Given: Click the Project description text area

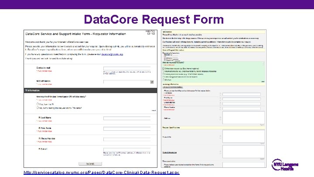Looking at the screenshot, I should 243,152.
